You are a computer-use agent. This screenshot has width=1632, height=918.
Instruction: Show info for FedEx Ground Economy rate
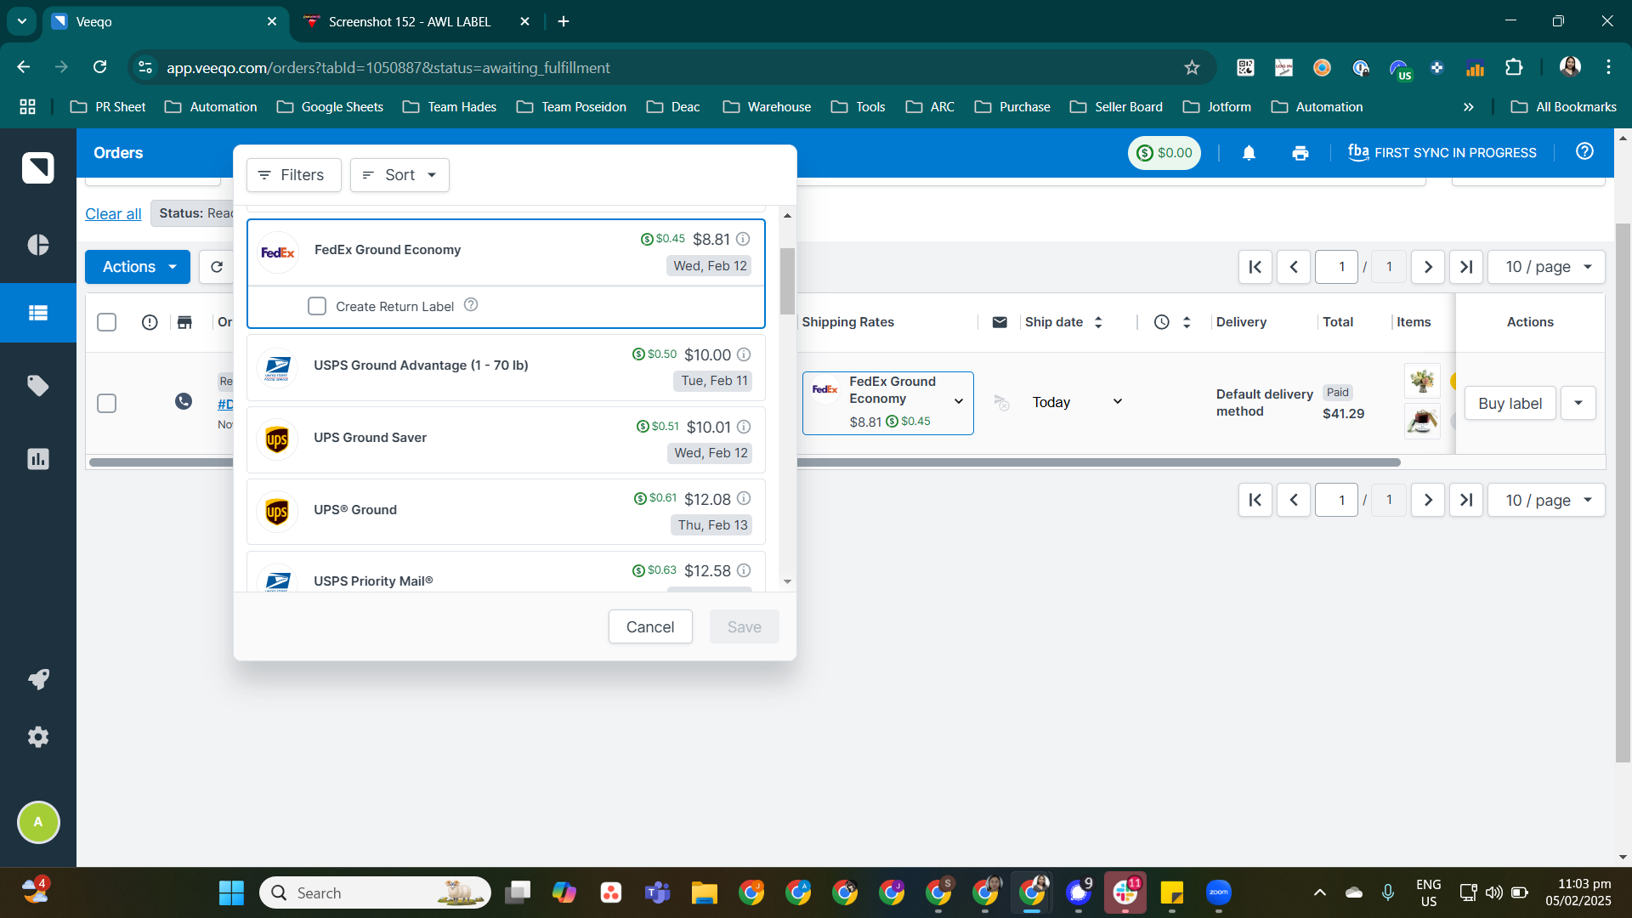[x=743, y=239]
